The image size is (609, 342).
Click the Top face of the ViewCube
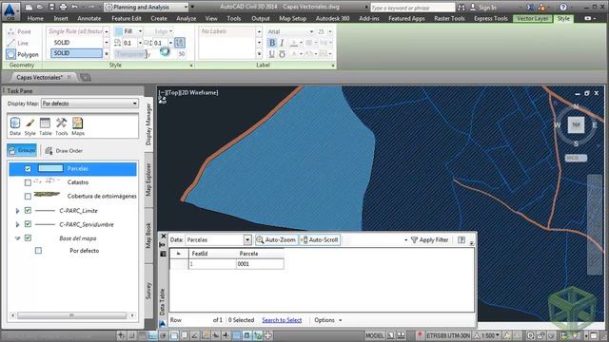(576, 124)
